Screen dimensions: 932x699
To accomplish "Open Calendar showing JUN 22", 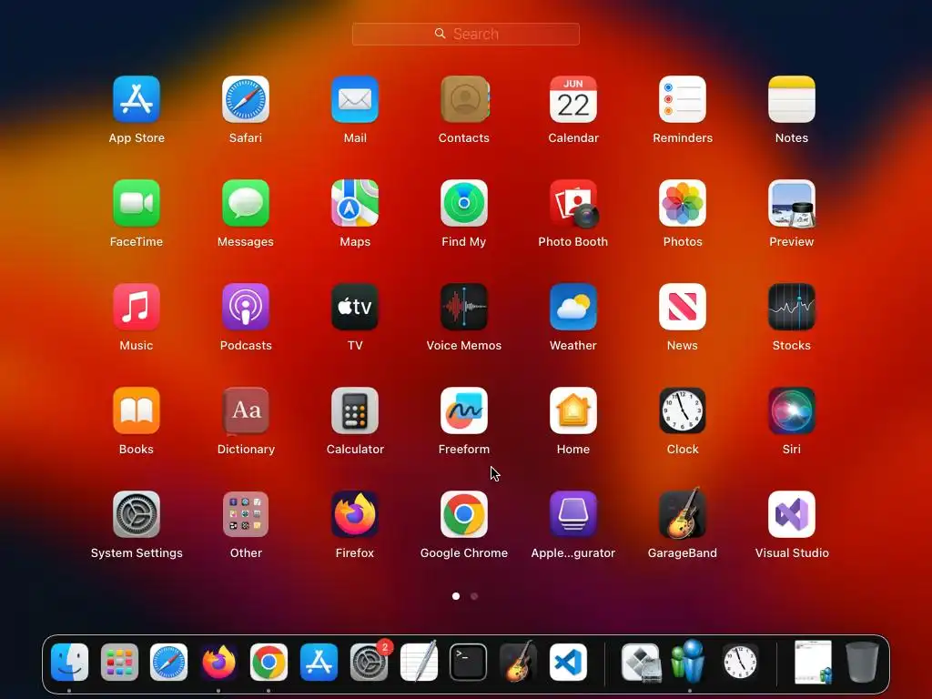I will coord(573,99).
